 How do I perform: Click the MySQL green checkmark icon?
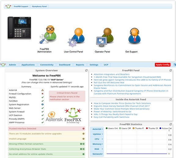click(x=42, y=97)
